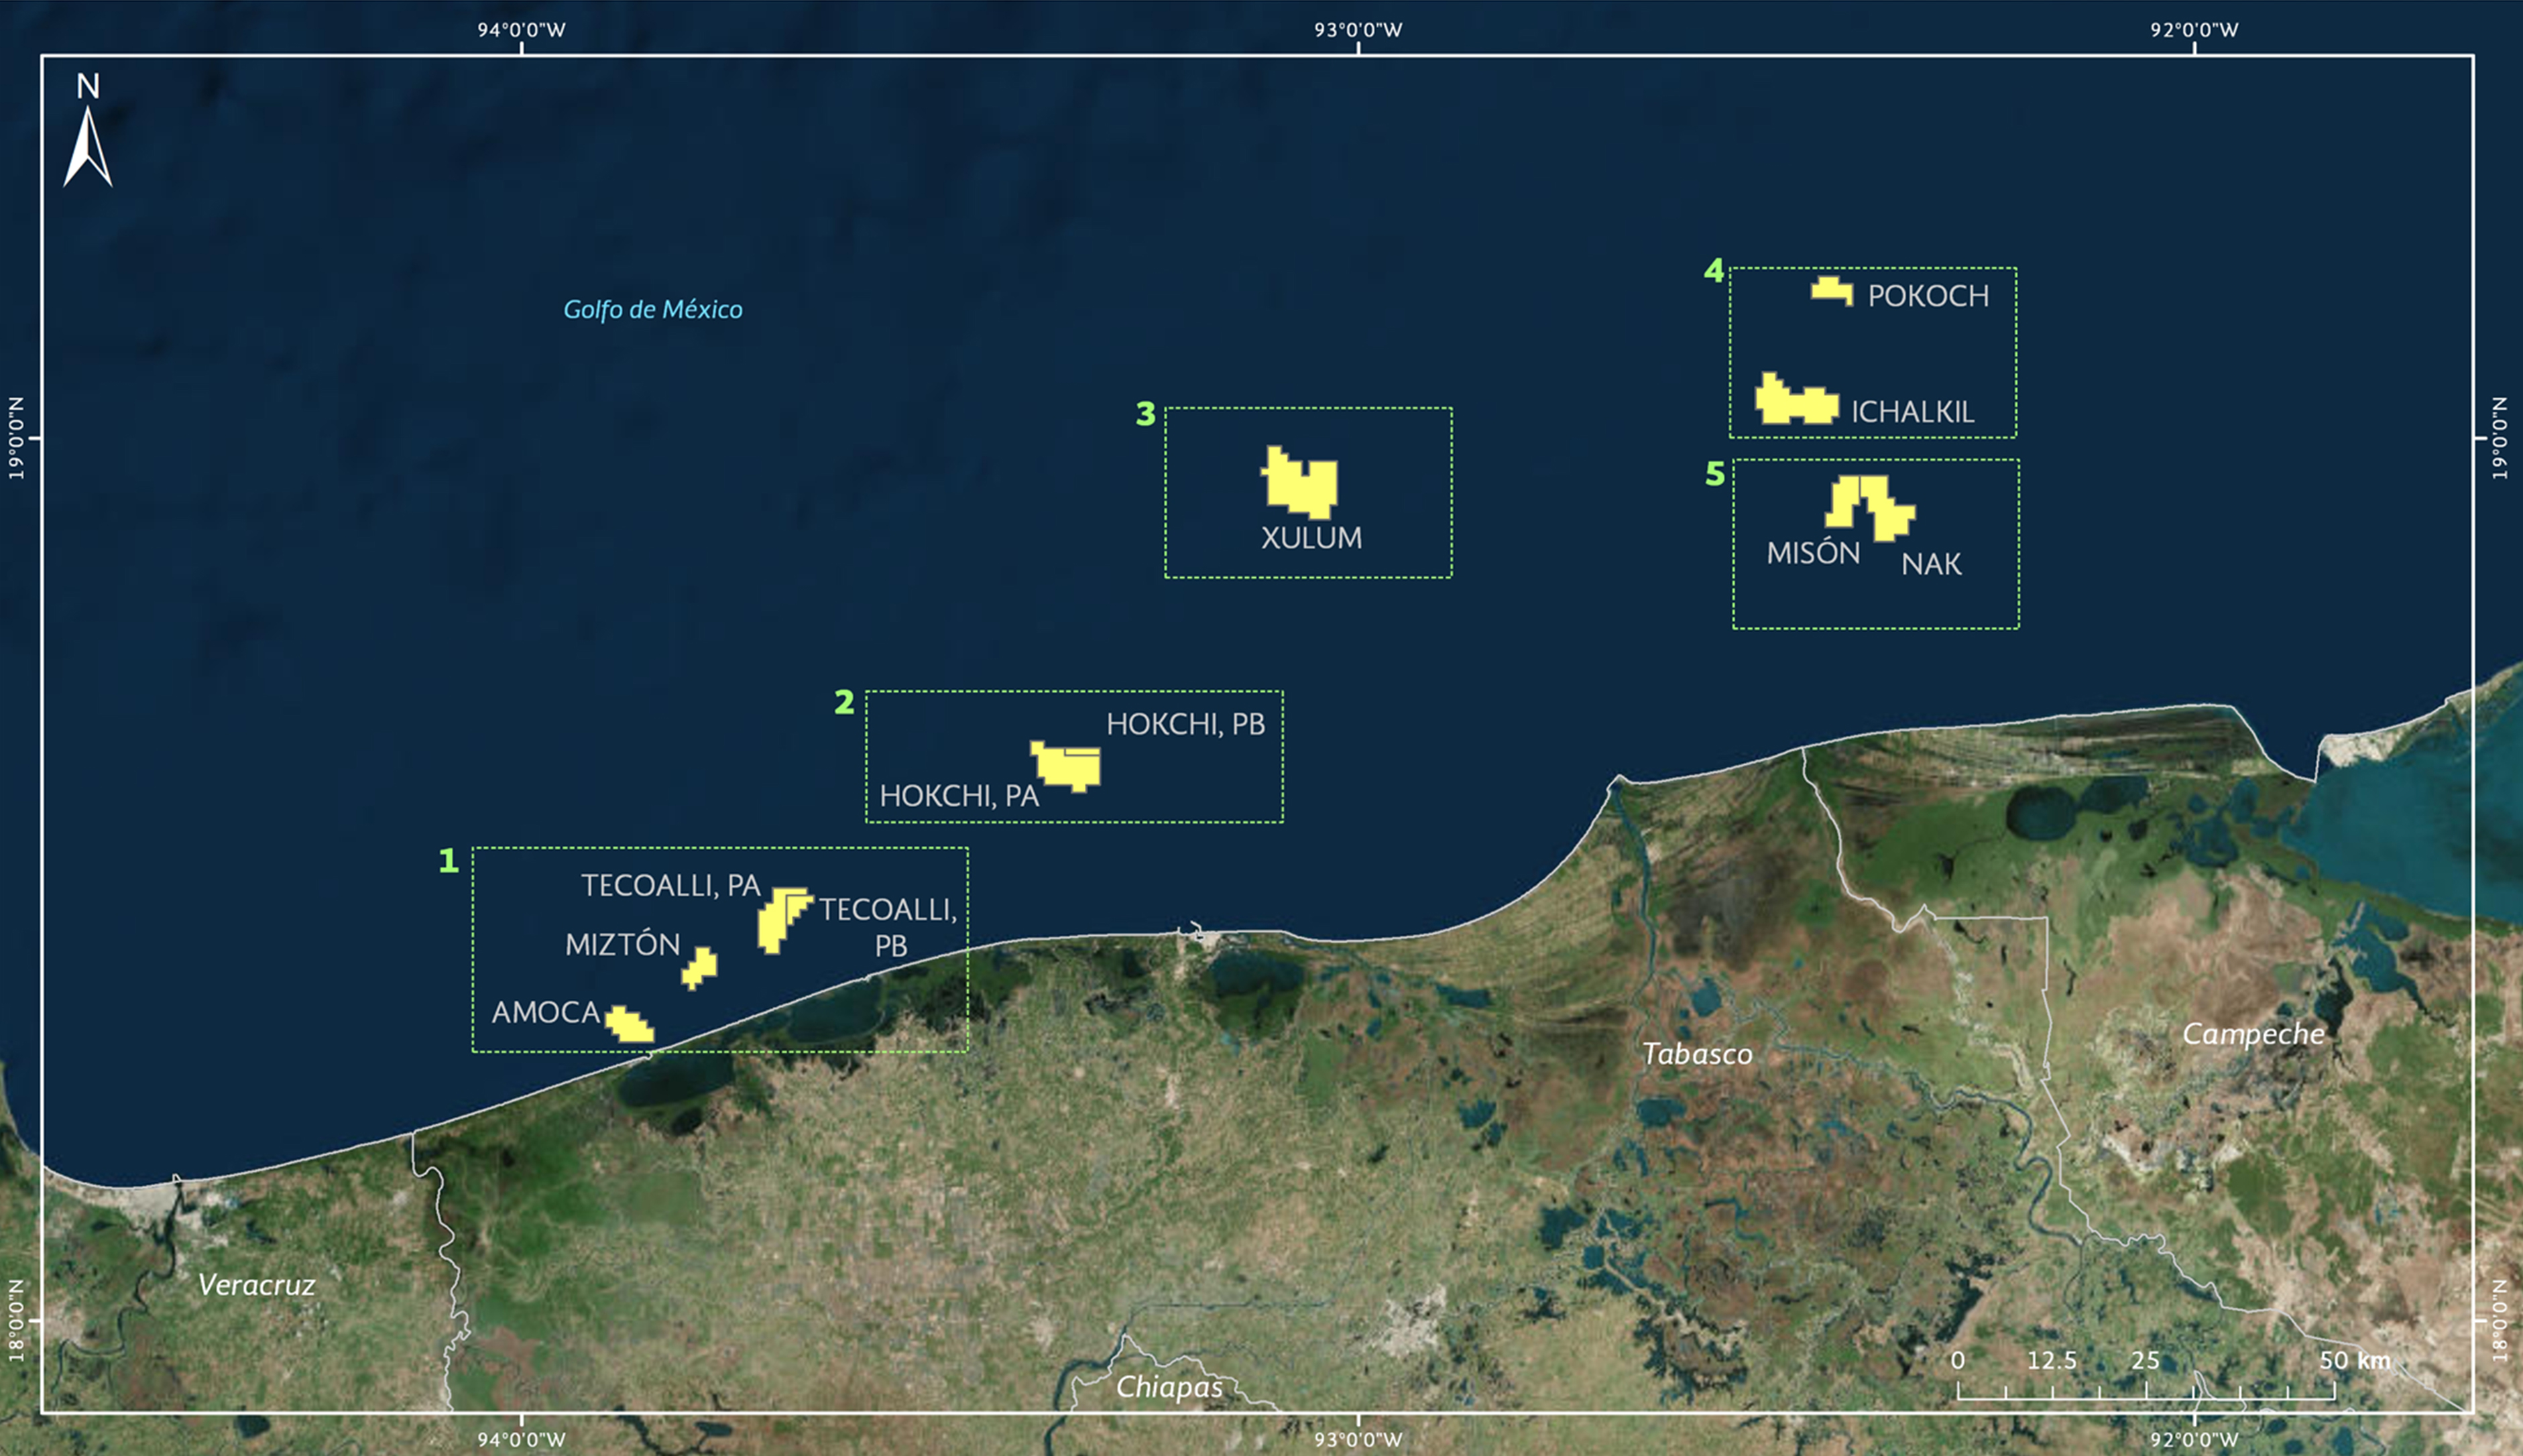The image size is (2523, 1456).
Task: Select the green number 5 label
Action: [1715, 474]
